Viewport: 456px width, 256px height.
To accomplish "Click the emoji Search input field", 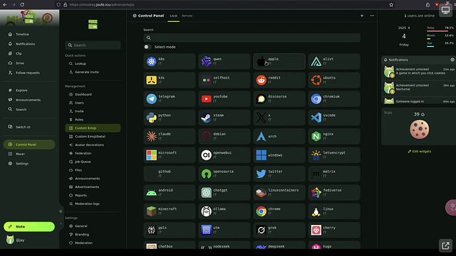I will (x=252, y=38).
